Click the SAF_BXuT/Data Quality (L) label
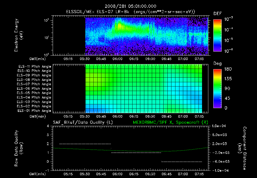 [83, 122]
